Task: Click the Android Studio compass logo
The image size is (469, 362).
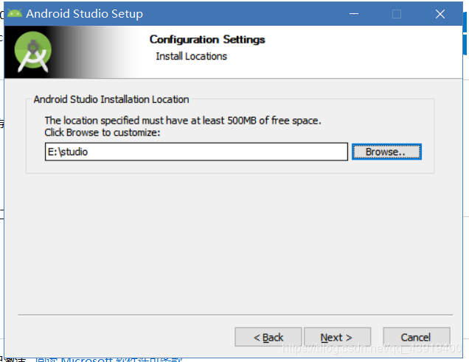Action: coord(32,52)
